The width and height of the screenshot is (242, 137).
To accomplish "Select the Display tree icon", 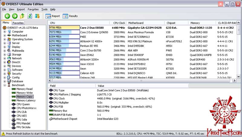I will click(9, 47).
